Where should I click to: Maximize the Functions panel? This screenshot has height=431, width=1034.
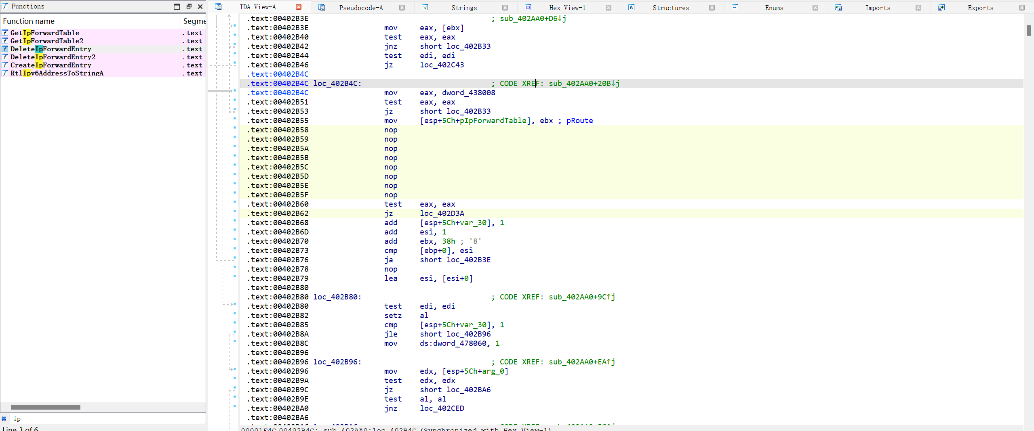(177, 6)
